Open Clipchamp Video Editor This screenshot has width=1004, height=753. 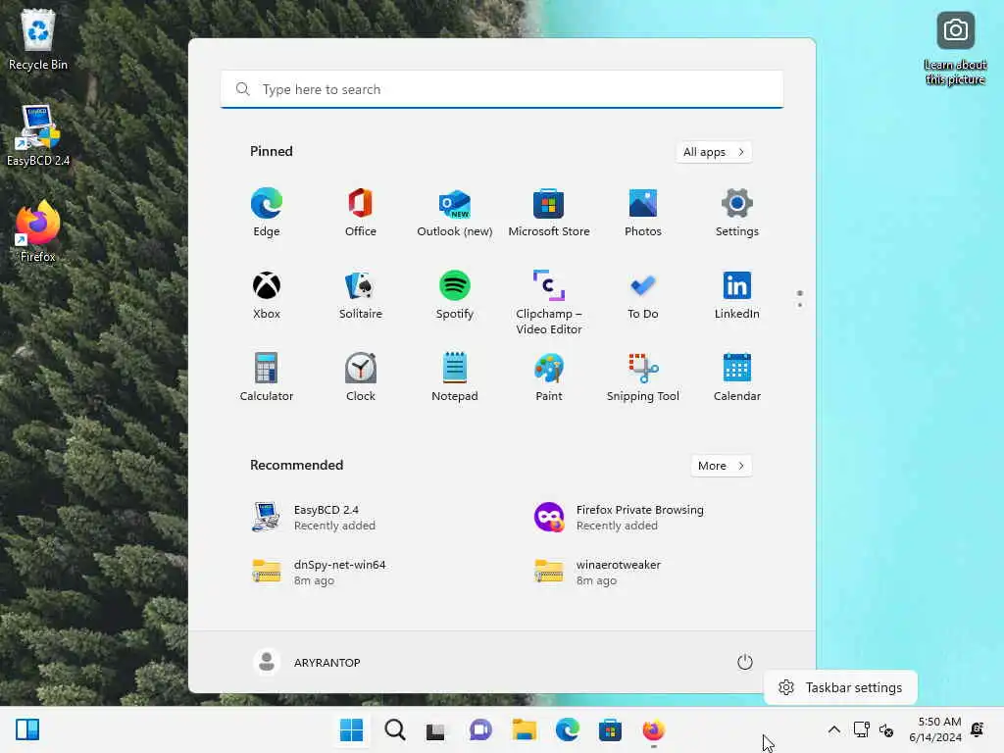pos(549,302)
